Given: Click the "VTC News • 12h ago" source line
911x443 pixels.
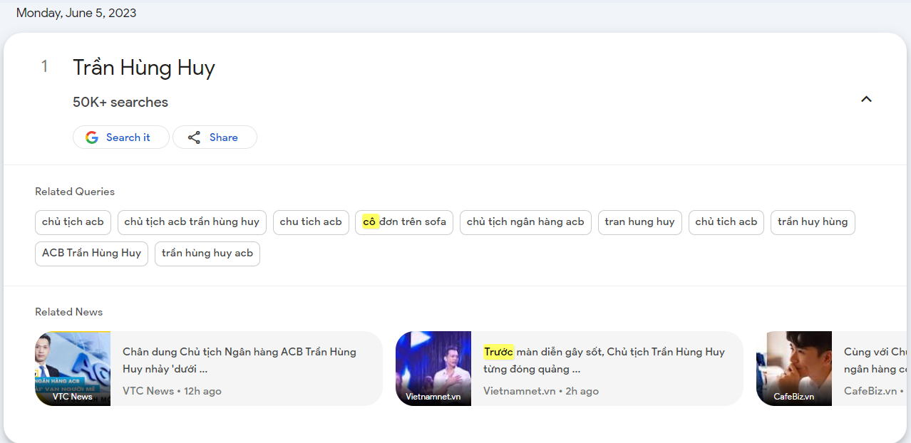Looking at the screenshot, I should pos(172,391).
